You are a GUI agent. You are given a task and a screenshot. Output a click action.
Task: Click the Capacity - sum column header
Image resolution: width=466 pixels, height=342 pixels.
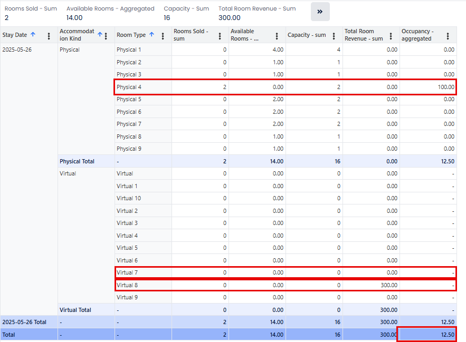click(x=307, y=35)
